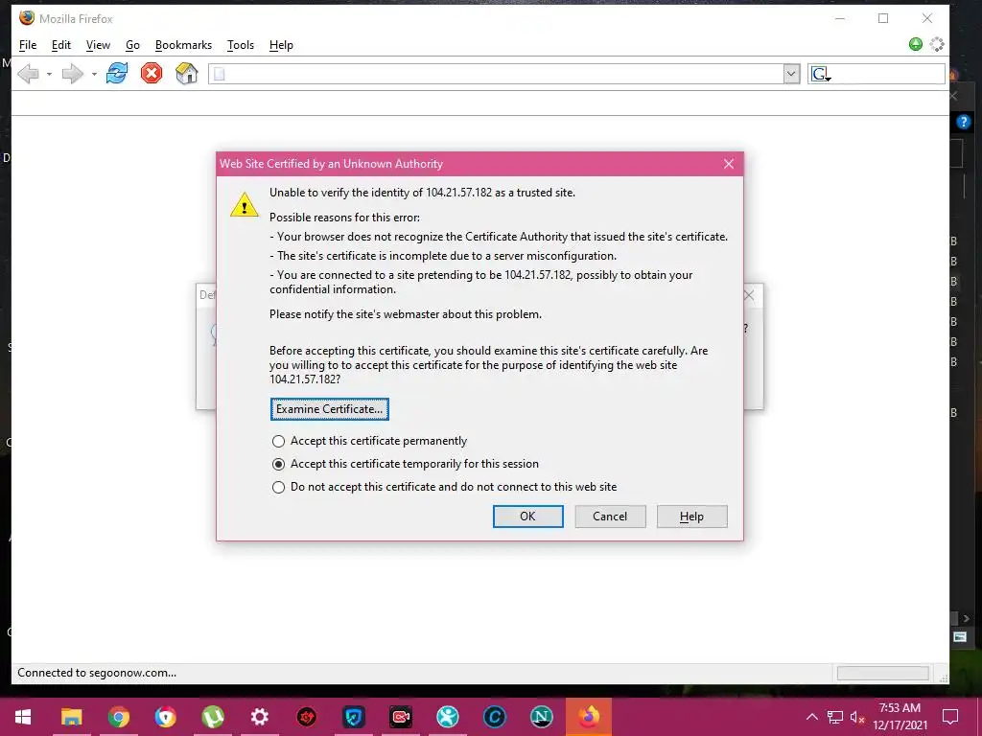The image size is (982, 736).
Task: Click into the address bar field
Action: pos(496,74)
